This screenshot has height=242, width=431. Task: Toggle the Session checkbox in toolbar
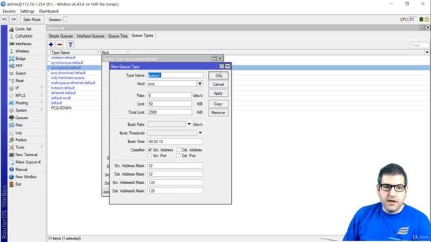click(65, 19)
